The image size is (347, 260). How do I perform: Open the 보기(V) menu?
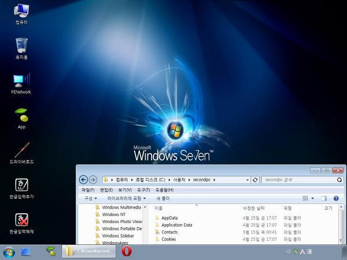coord(125,190)
